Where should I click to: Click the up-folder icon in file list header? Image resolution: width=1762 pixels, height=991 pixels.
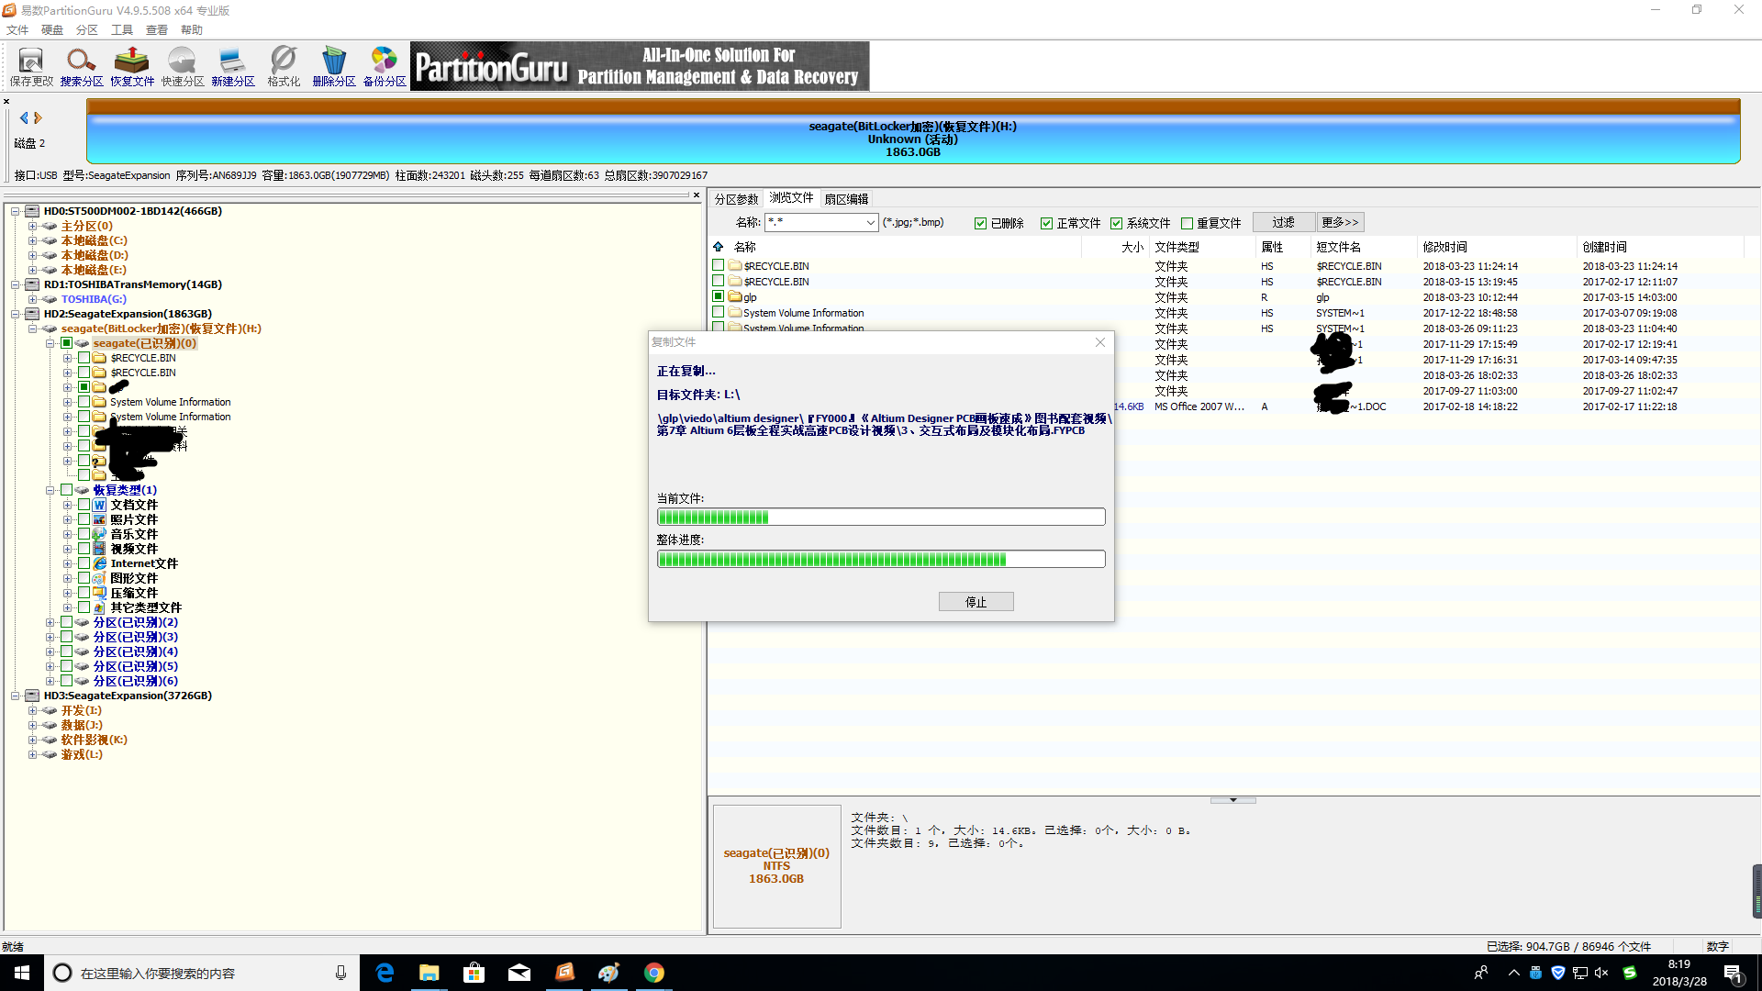click(x=718, y=246)
